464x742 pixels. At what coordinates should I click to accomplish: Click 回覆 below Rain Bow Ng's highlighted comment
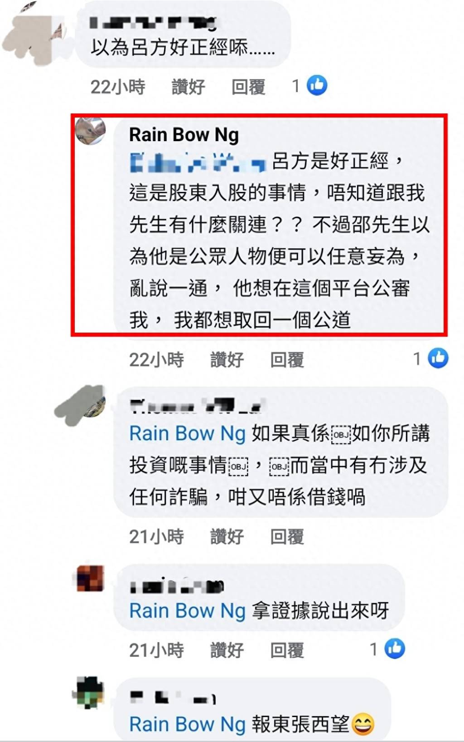point(287,359)
